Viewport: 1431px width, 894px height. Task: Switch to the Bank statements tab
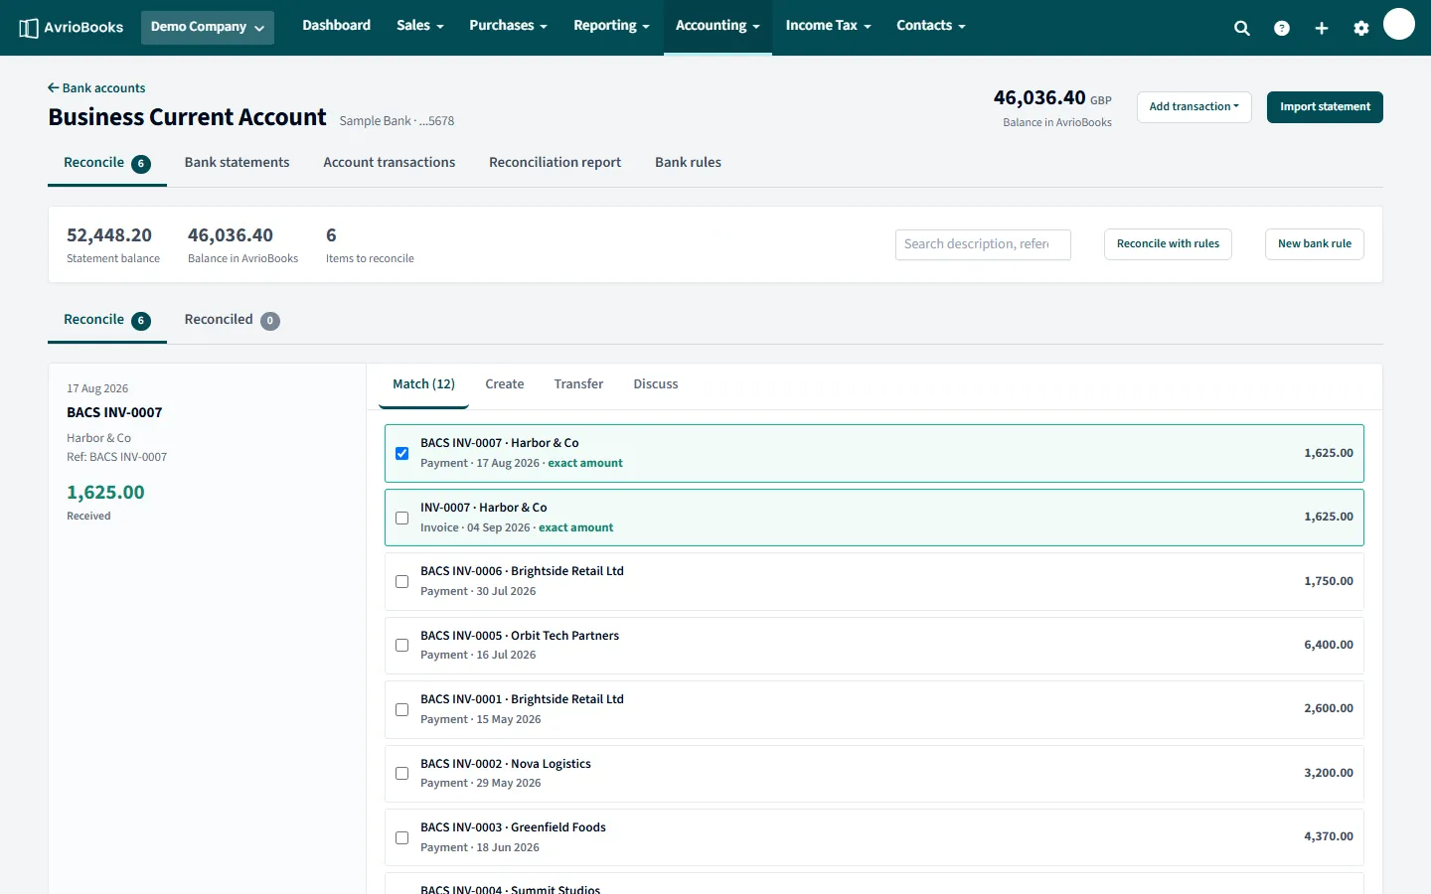(x=237, y=163)
